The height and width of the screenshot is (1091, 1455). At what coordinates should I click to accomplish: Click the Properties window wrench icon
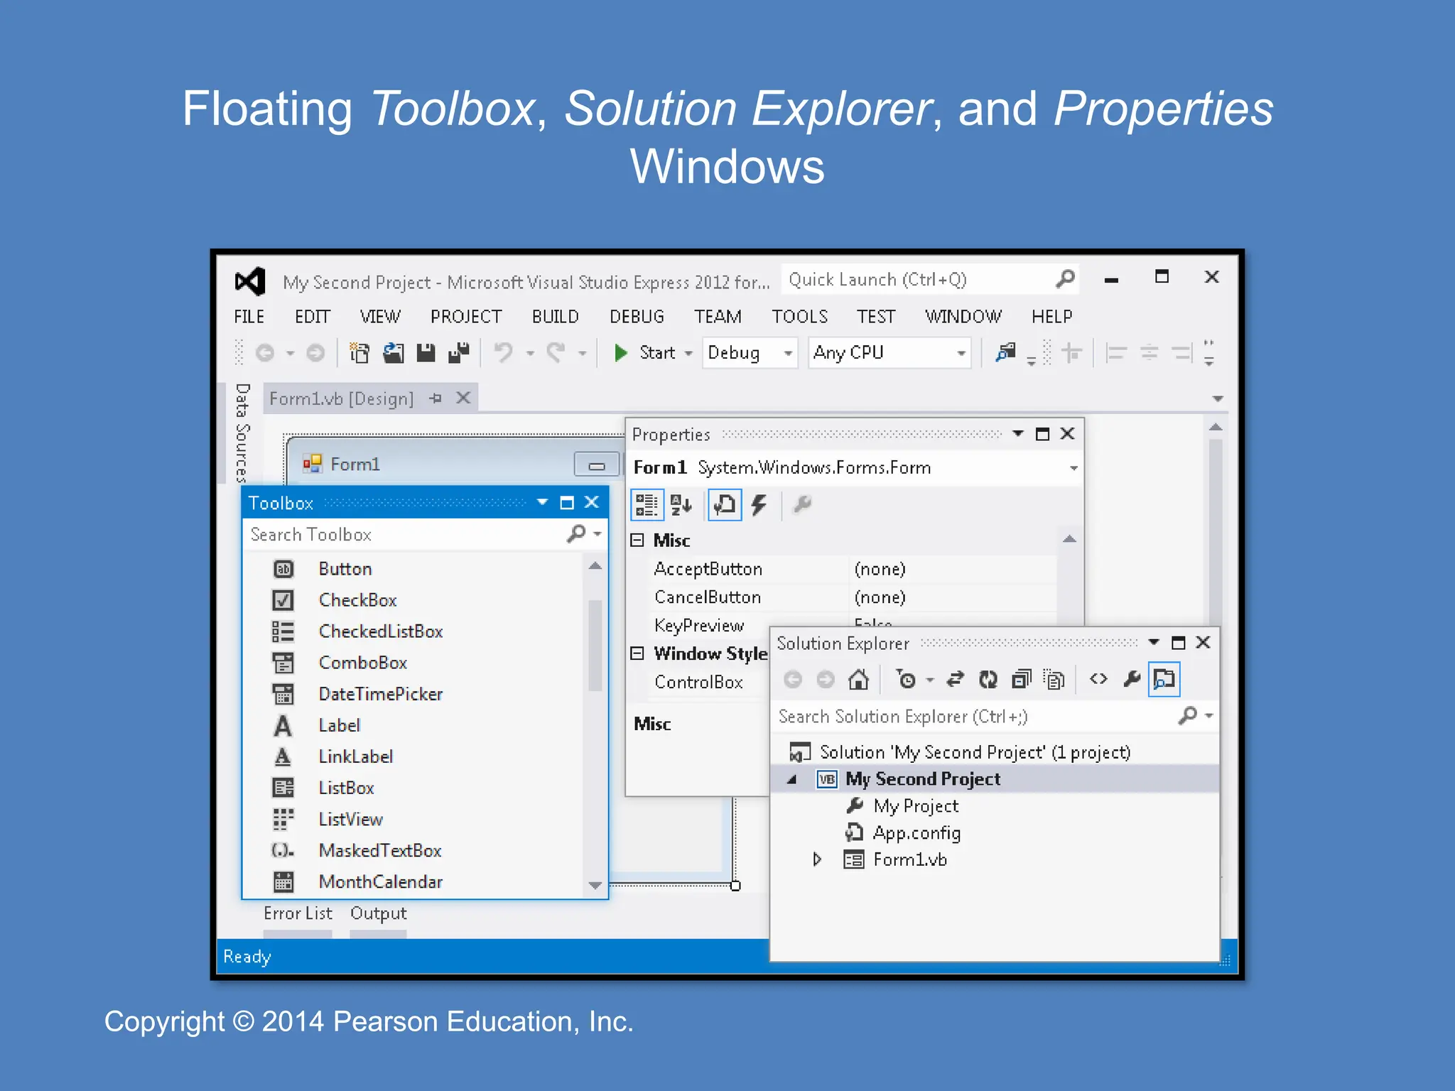pyautogui.click(x=802, y=505)
